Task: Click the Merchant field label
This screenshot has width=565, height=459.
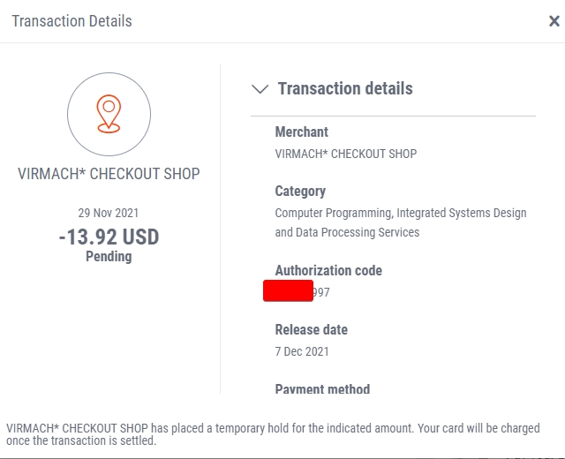Action: pyautogui.click(x=302, y=132)
